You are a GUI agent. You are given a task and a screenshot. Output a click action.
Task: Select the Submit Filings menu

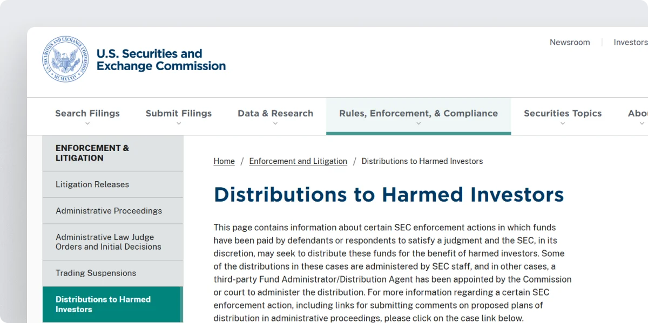pyautogui.click(x=179, y=113)
